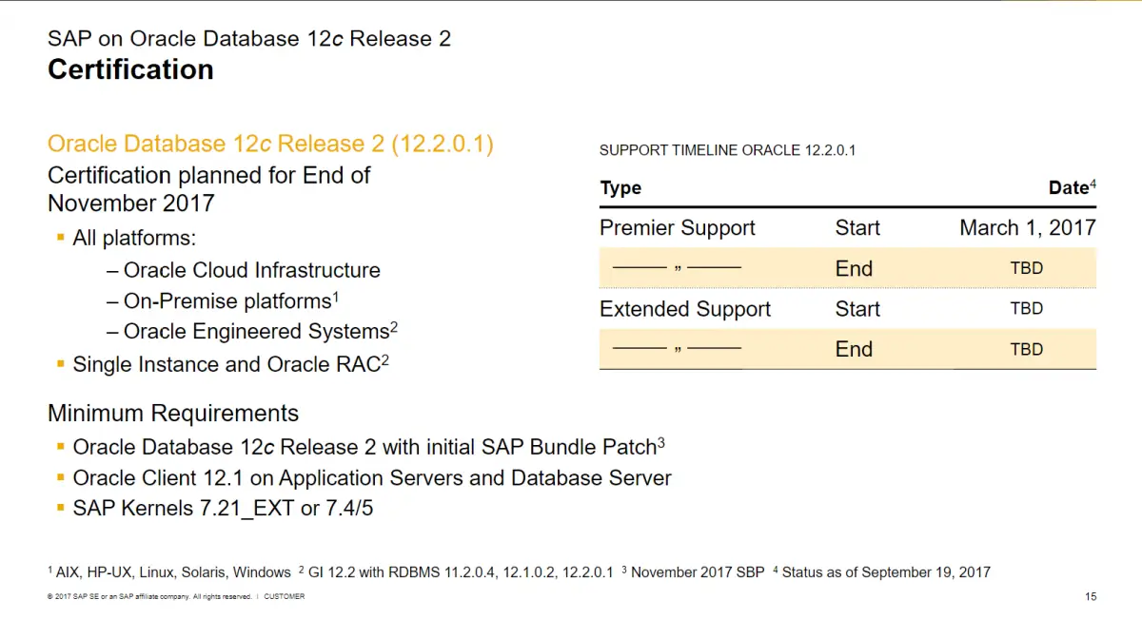1142x619 pixels.
Task: Click the 'Extended Support' row label
Action: tap(685, 309)
